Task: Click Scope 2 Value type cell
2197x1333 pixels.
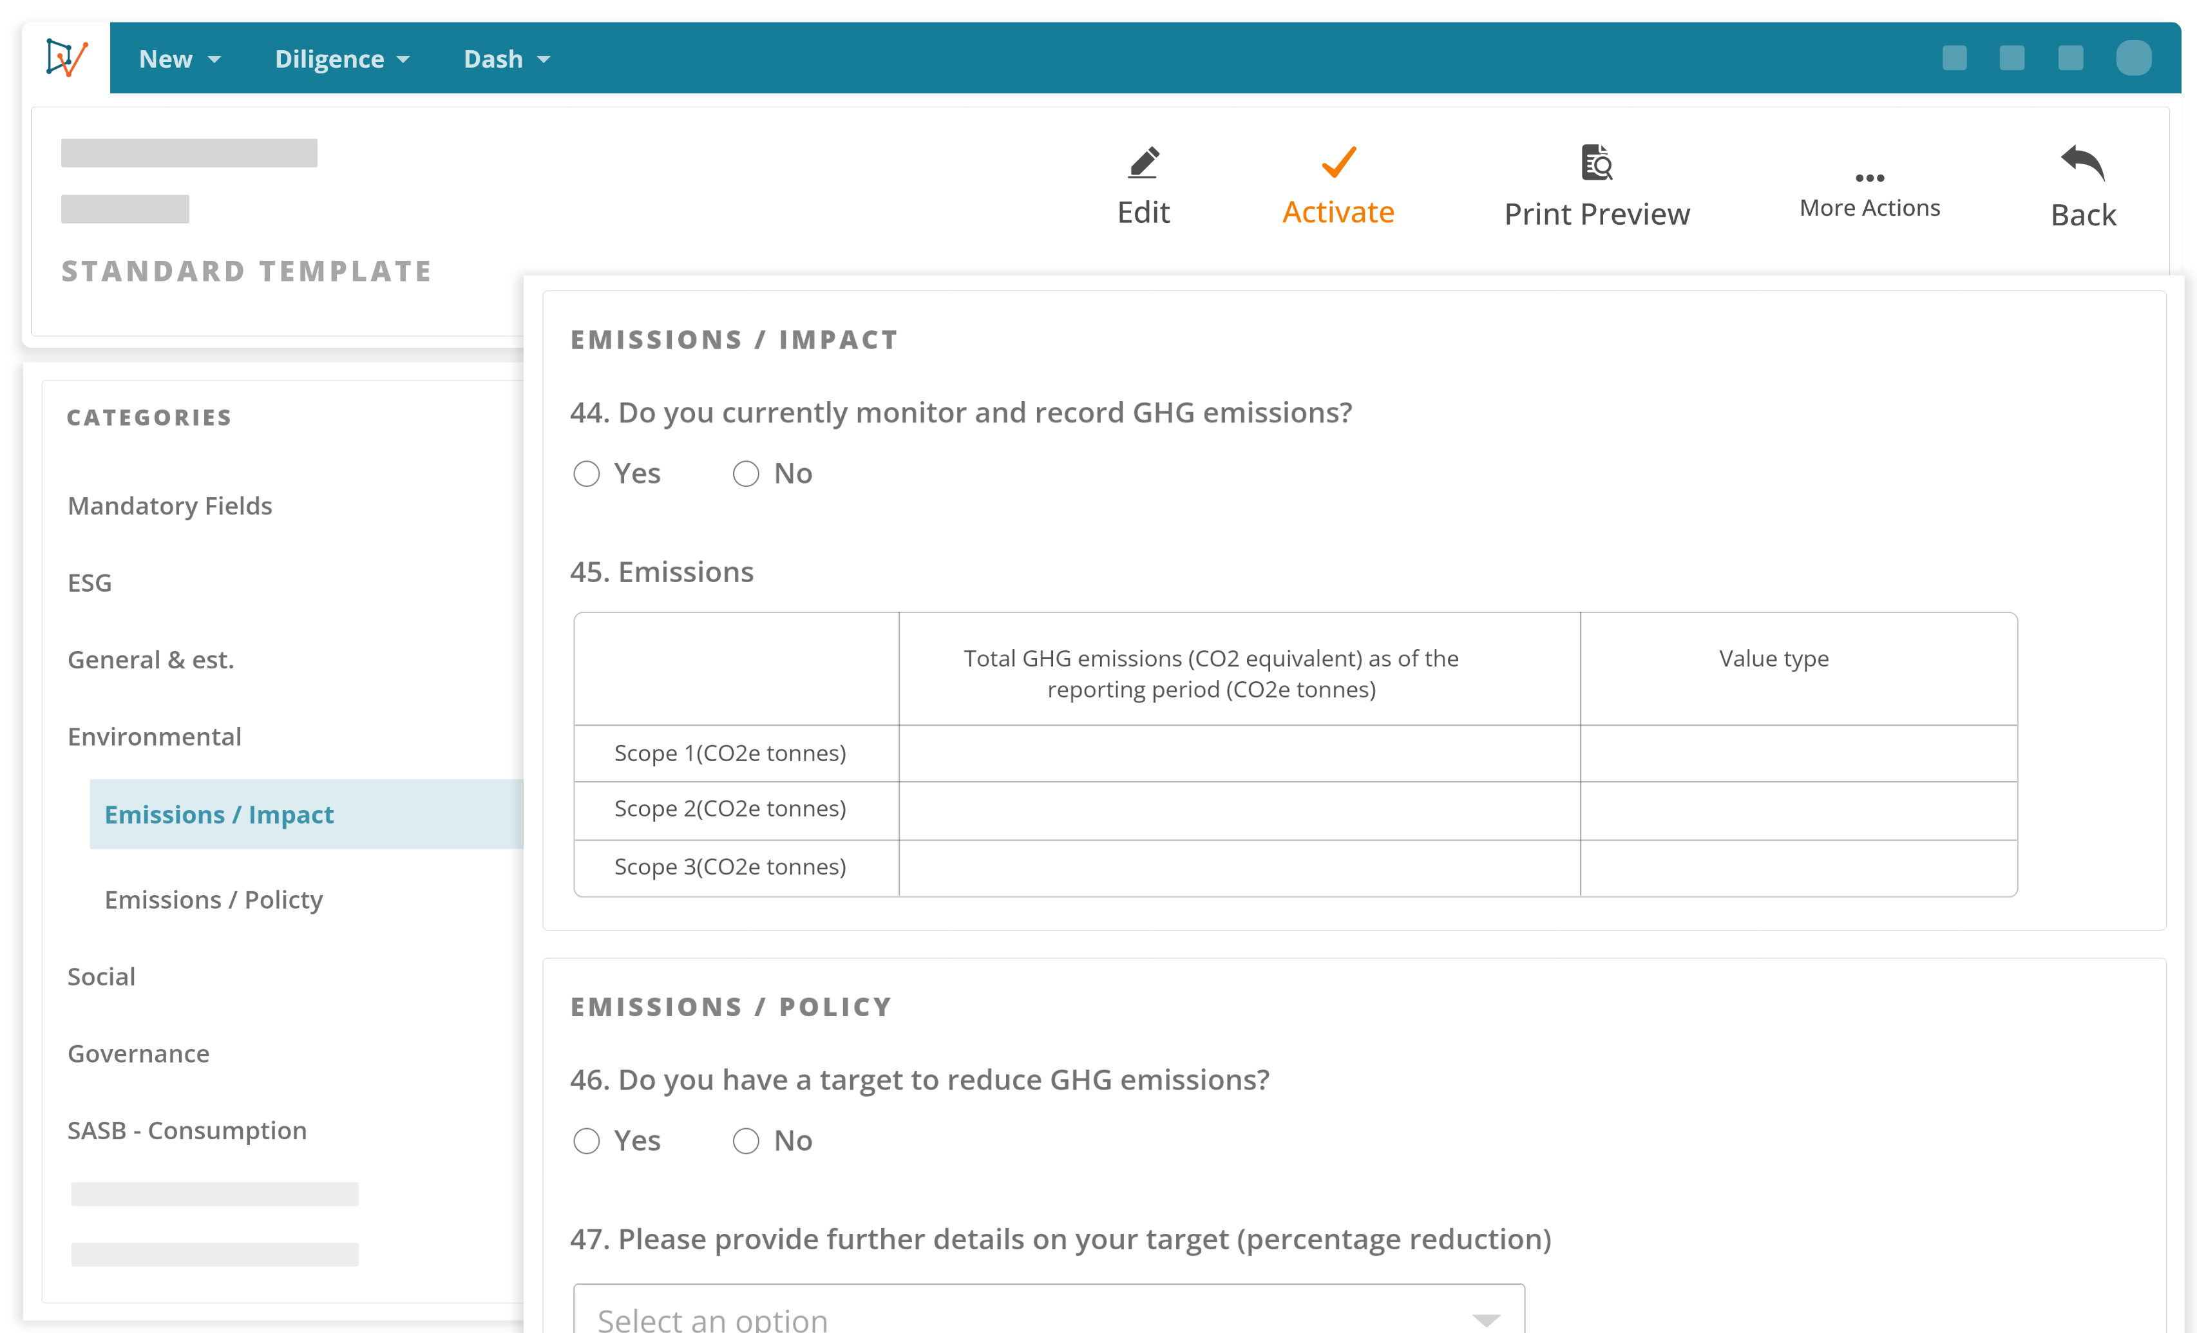Action: [x=1798, y=811]
